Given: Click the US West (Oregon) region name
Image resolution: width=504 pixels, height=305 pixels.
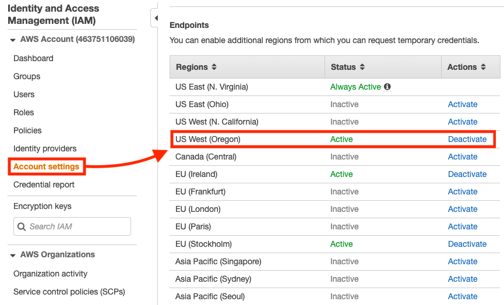Looking at the screenshot, I should pyautogui.click(x=207, y=139).
